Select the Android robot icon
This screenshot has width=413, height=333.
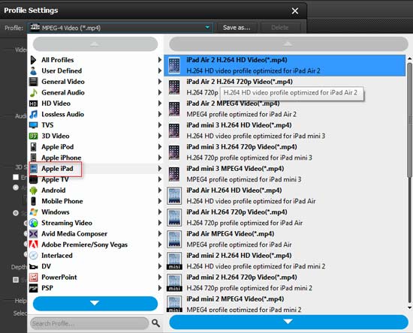[x=34, y=190]
